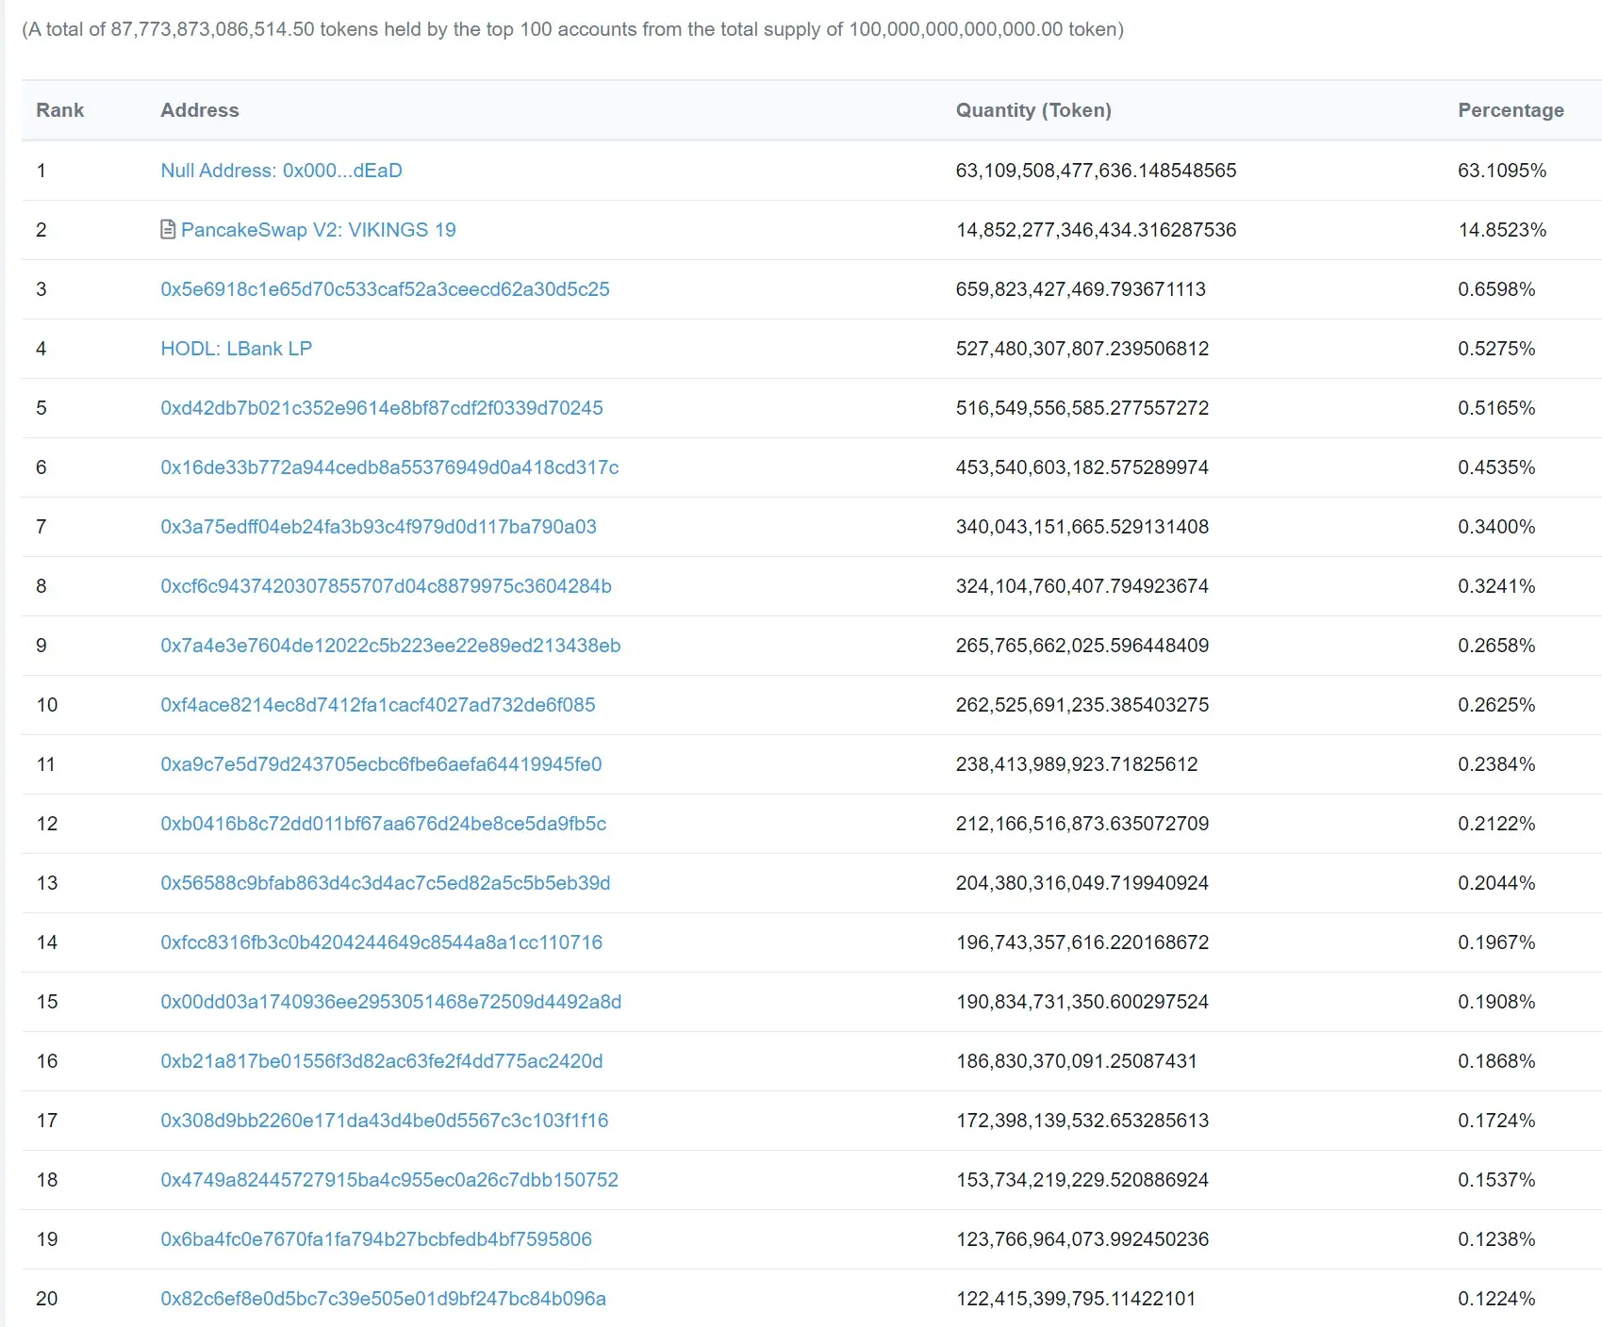The width and height of the screenshot is (1602, 1327).
Task: Open address 0xfcc8316fb3c0b4204244649c8544a8a1cc110716
Action: click(381, 942)
